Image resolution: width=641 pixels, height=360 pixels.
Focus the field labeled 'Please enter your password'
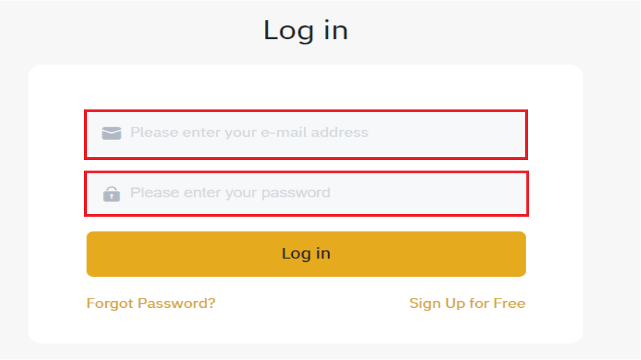point(306,192)
